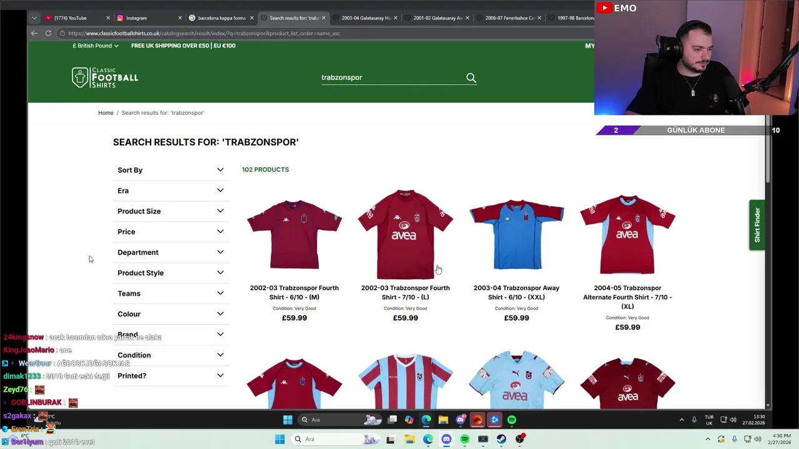The height and width of the screenshot is (449, 799).
Task: Open File Explorer on the light taskbar
Action: 409,439
